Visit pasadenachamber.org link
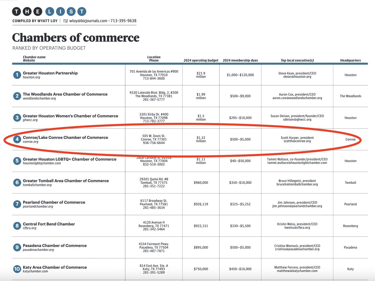 coord(38,250)
